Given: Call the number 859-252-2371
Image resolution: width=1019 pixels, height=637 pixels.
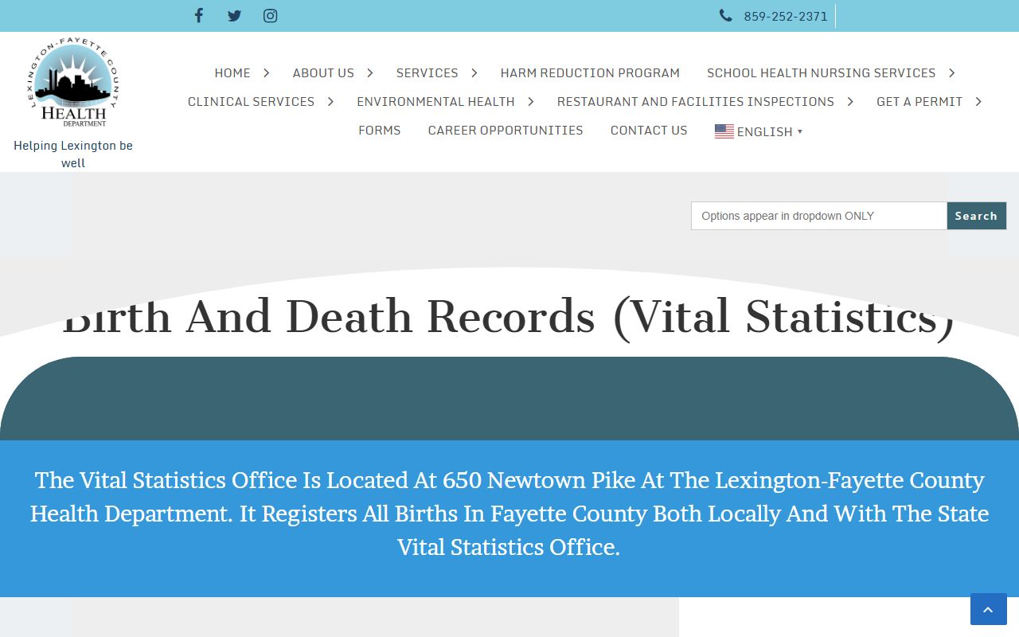Looking at the screenshot, I should 786,16.
